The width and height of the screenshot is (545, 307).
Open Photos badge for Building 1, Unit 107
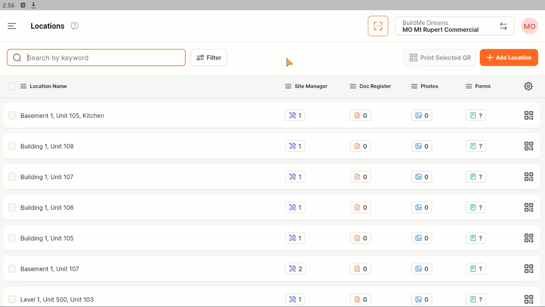(x=421, y=177)
